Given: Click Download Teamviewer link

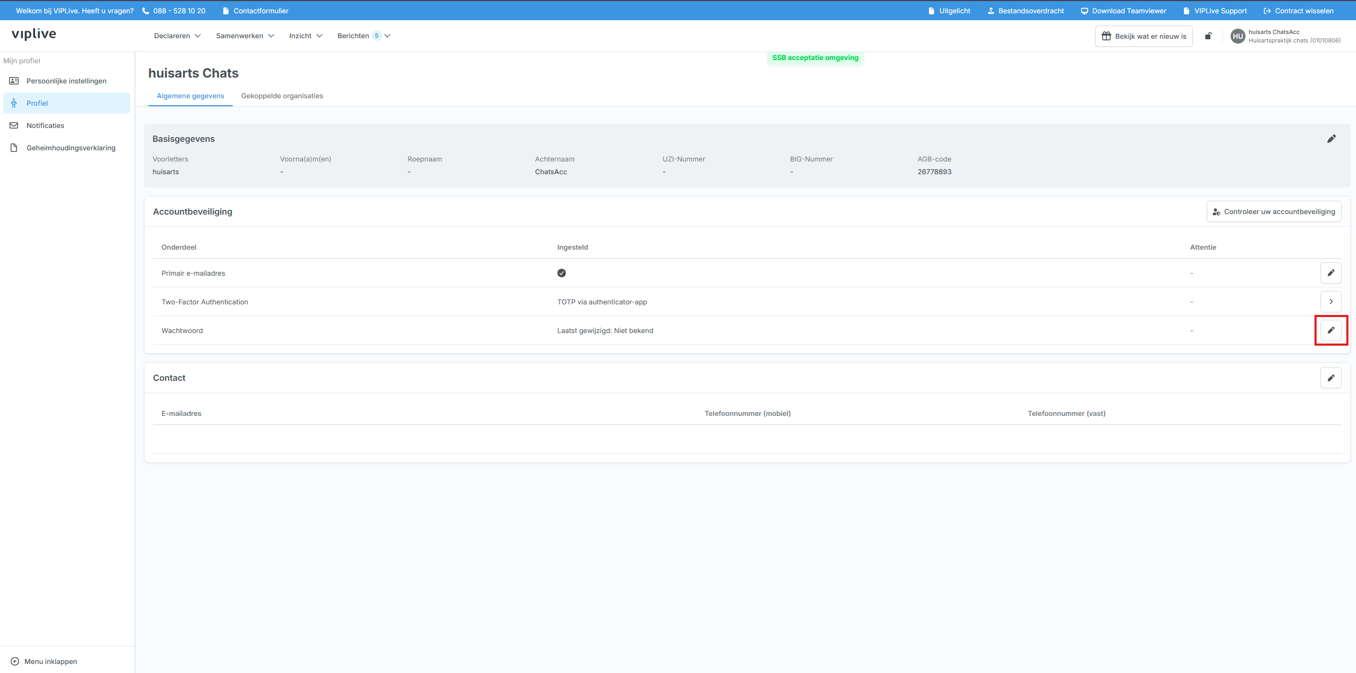Looking at the screenshot, I should tap(1124, 11).
